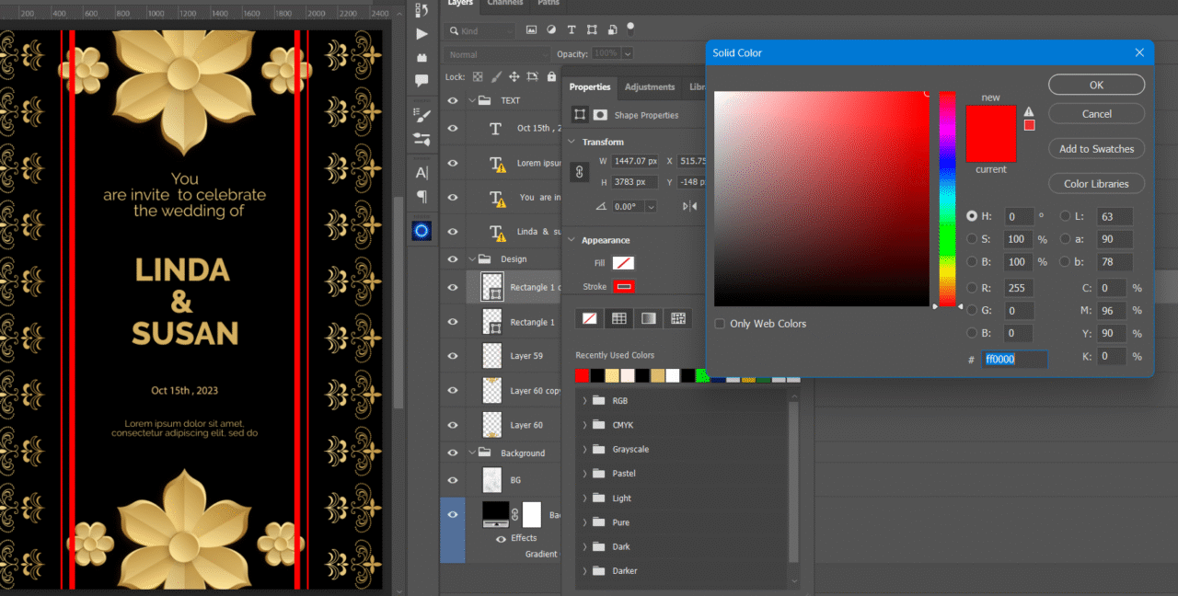Select the no color stroke option icon
This screenshot has height=596, width=1178.
590,318
